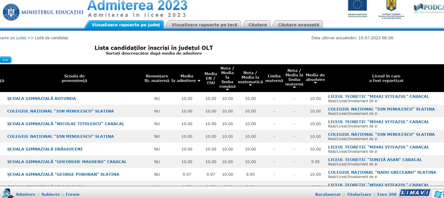Click the data ultimei actualizări timestamp

click(352, 38)
